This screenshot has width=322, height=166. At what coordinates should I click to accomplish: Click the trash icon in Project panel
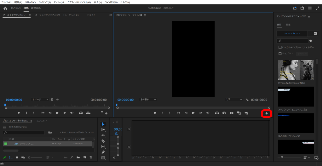point(91,158)
